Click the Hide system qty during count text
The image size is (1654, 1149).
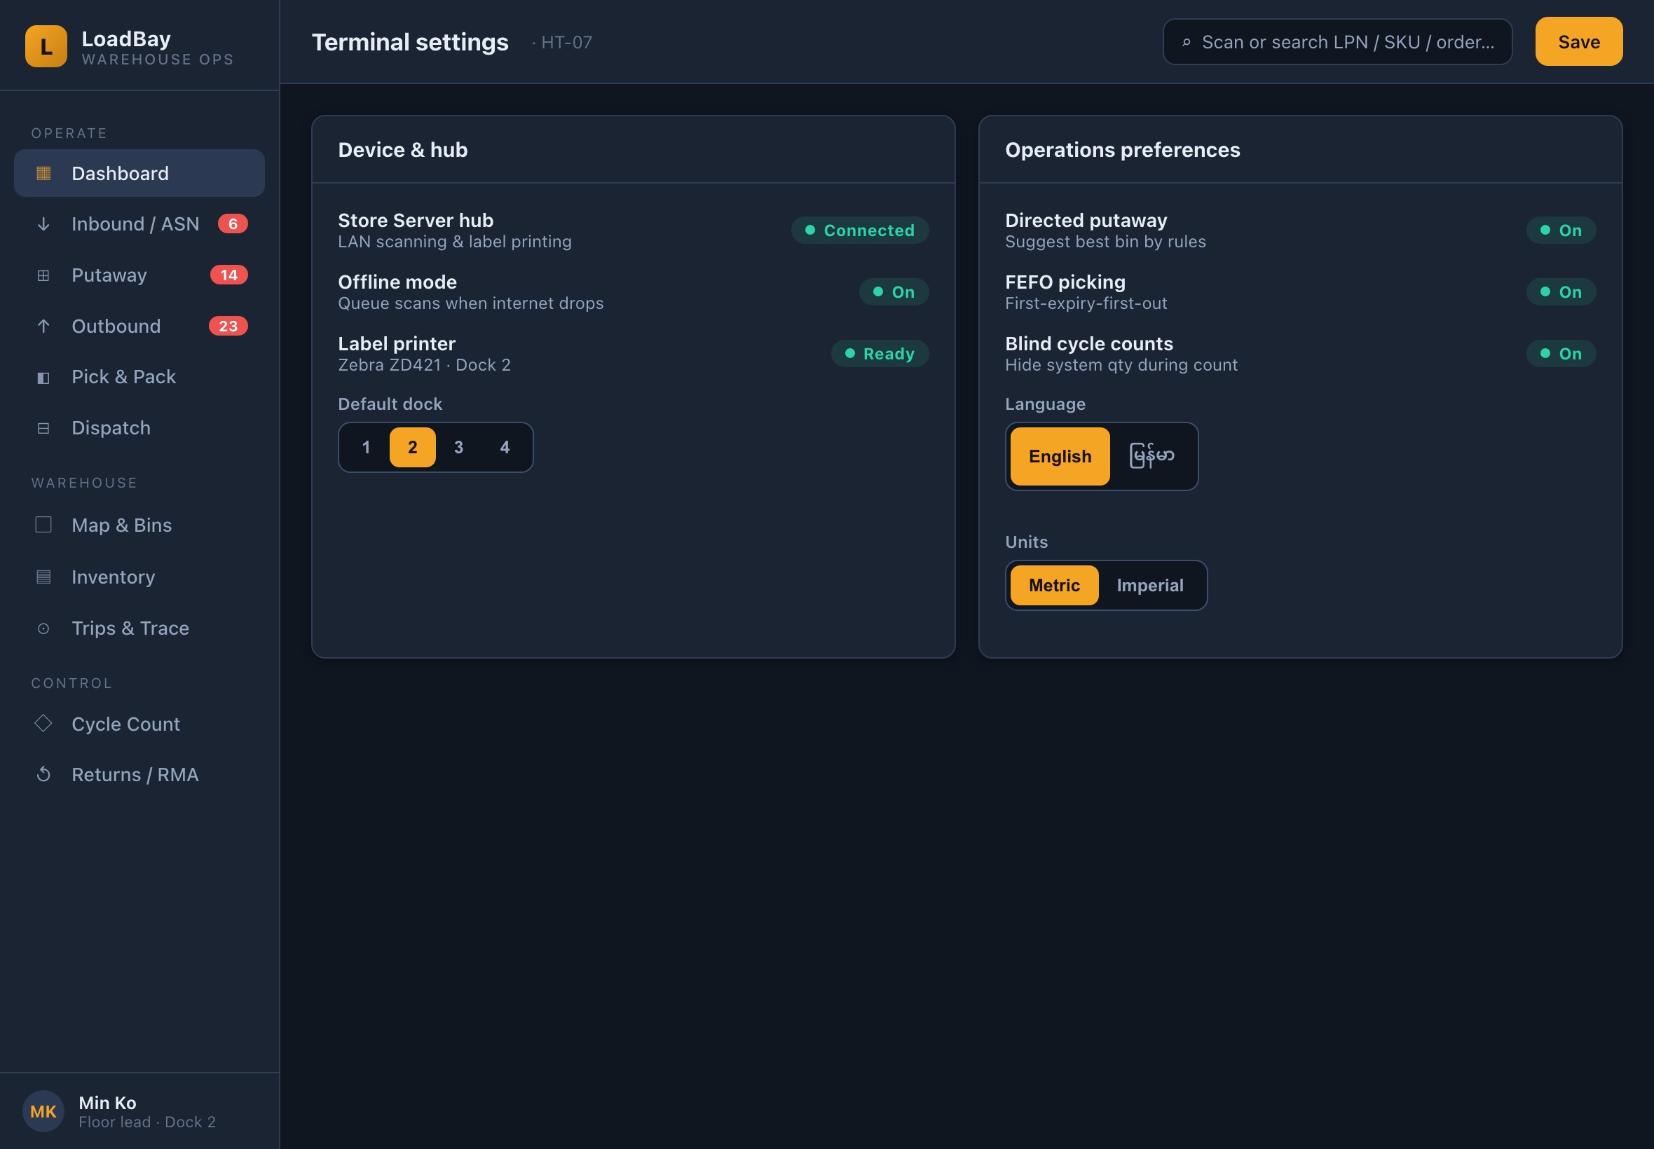point(1121,365)
